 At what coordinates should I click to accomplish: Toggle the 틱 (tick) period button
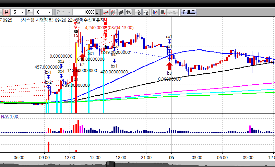point(30,12)
